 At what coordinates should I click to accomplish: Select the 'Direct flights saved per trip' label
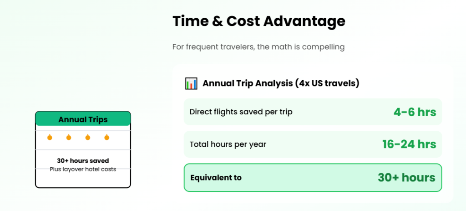click(x=241, y=112)
